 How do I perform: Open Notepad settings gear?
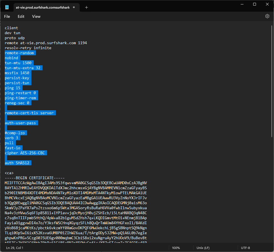tap(267, 16)
